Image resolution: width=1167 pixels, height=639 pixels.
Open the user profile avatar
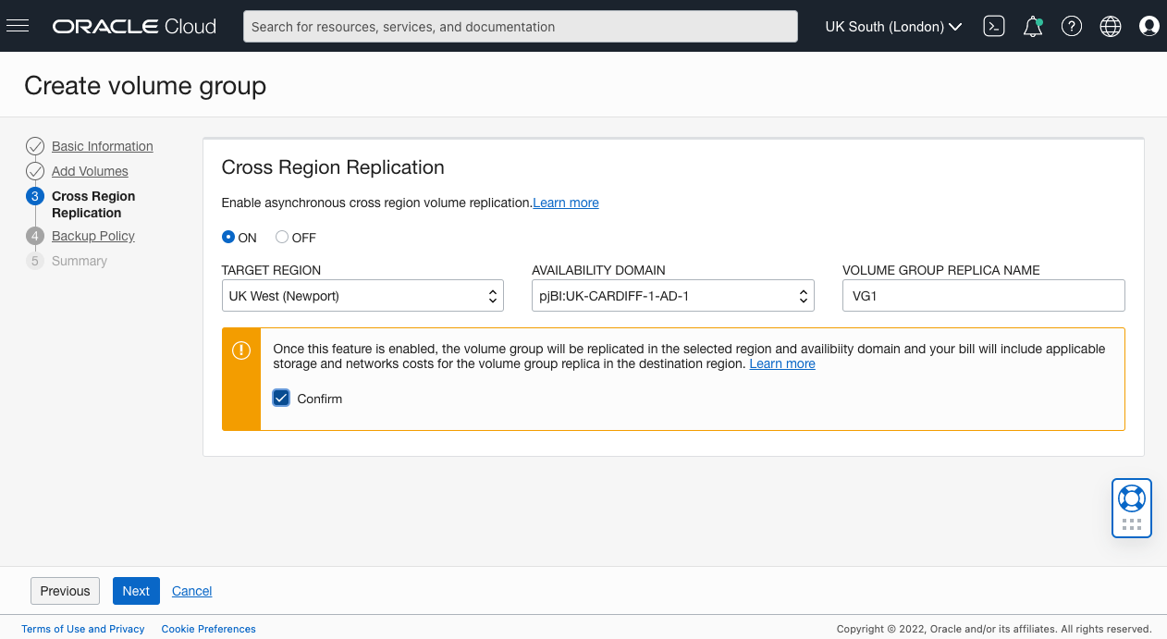(x=1149, y=26)
